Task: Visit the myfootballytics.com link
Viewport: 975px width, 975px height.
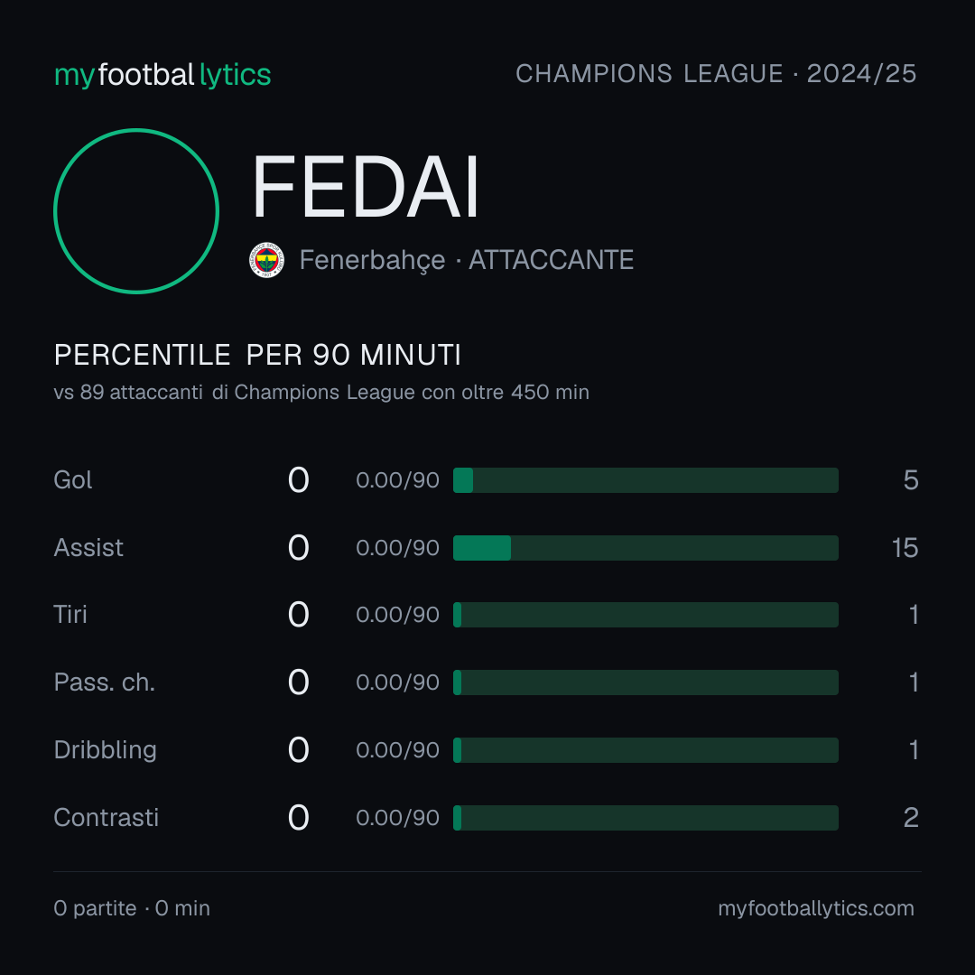Action: [x=816, y=908]
